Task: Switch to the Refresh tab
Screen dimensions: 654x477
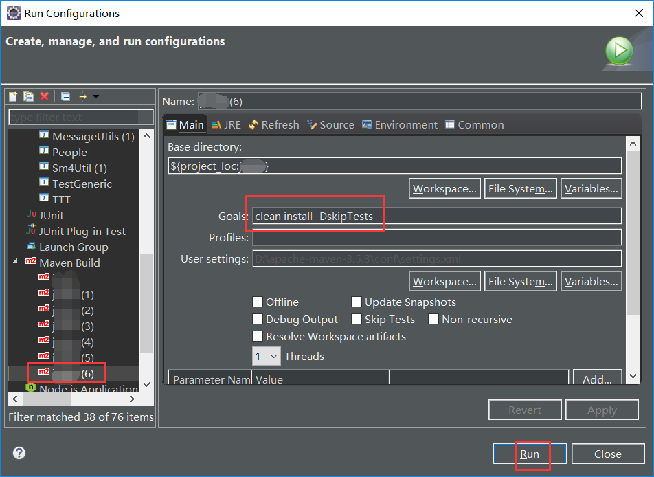Action: (273, 125)
